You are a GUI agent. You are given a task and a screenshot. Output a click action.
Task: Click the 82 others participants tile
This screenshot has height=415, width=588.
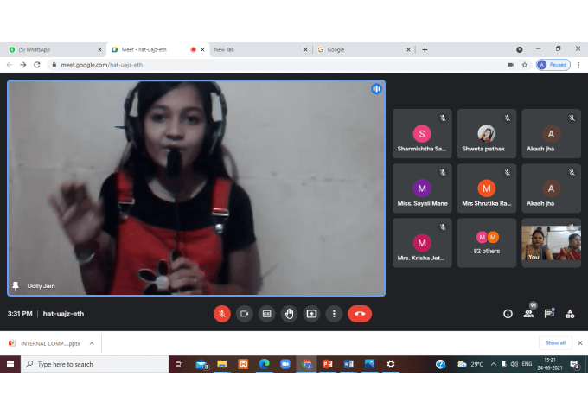pyautogui.click(x=487, y=243)
